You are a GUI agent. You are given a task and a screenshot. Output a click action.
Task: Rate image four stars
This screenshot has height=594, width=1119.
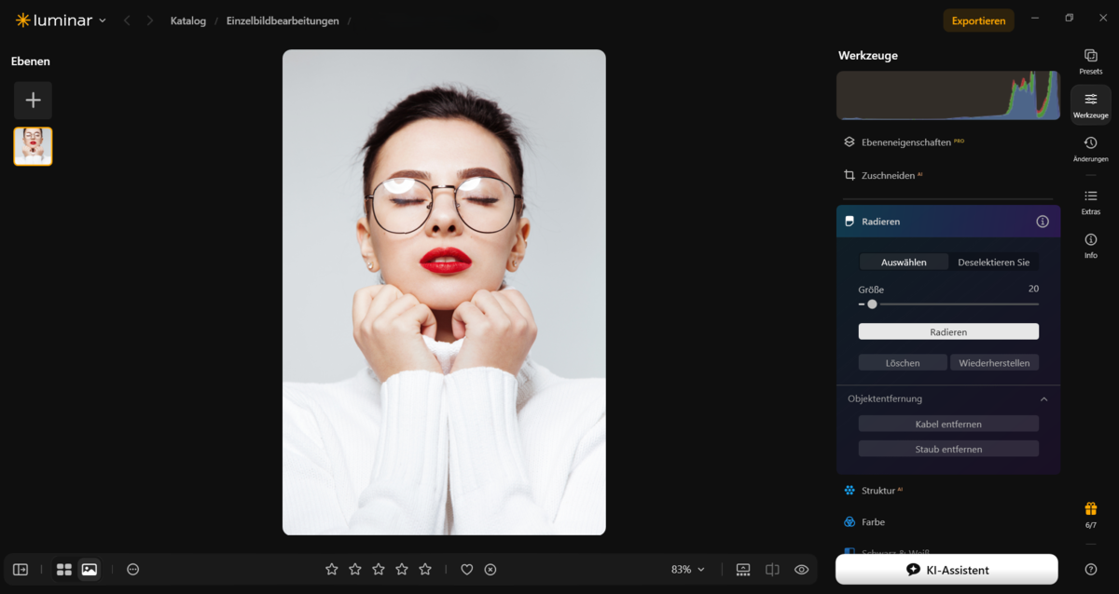tap(402, 569)
